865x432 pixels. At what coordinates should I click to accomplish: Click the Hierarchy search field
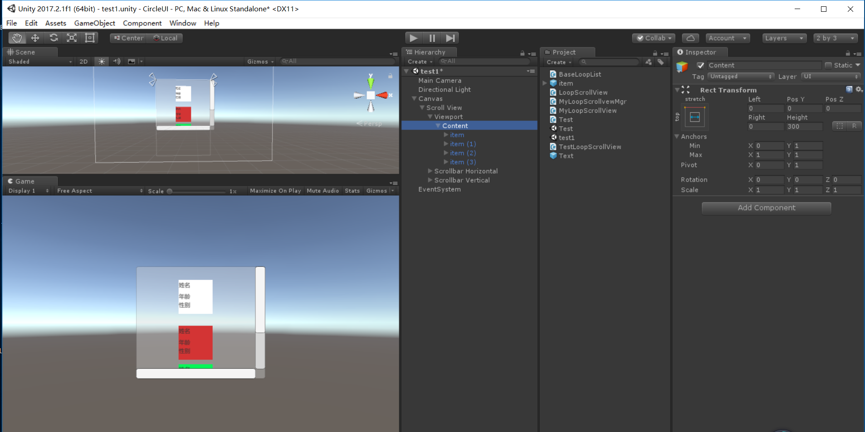(x=484, y=61)
